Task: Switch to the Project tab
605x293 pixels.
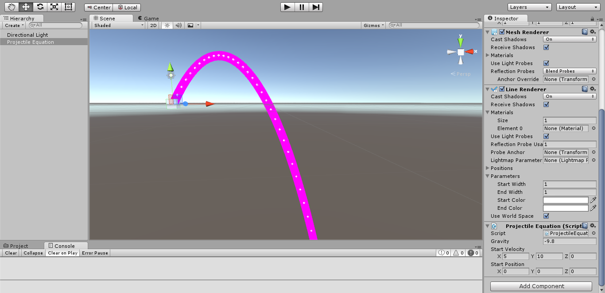Action: [x=19, y=245]
